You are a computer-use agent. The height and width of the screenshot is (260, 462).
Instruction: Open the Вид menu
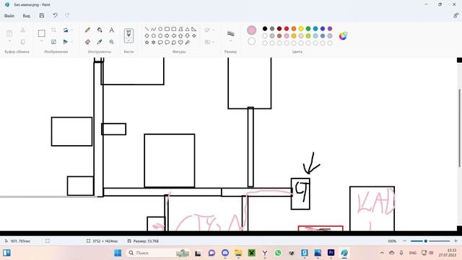click(26, 16)
